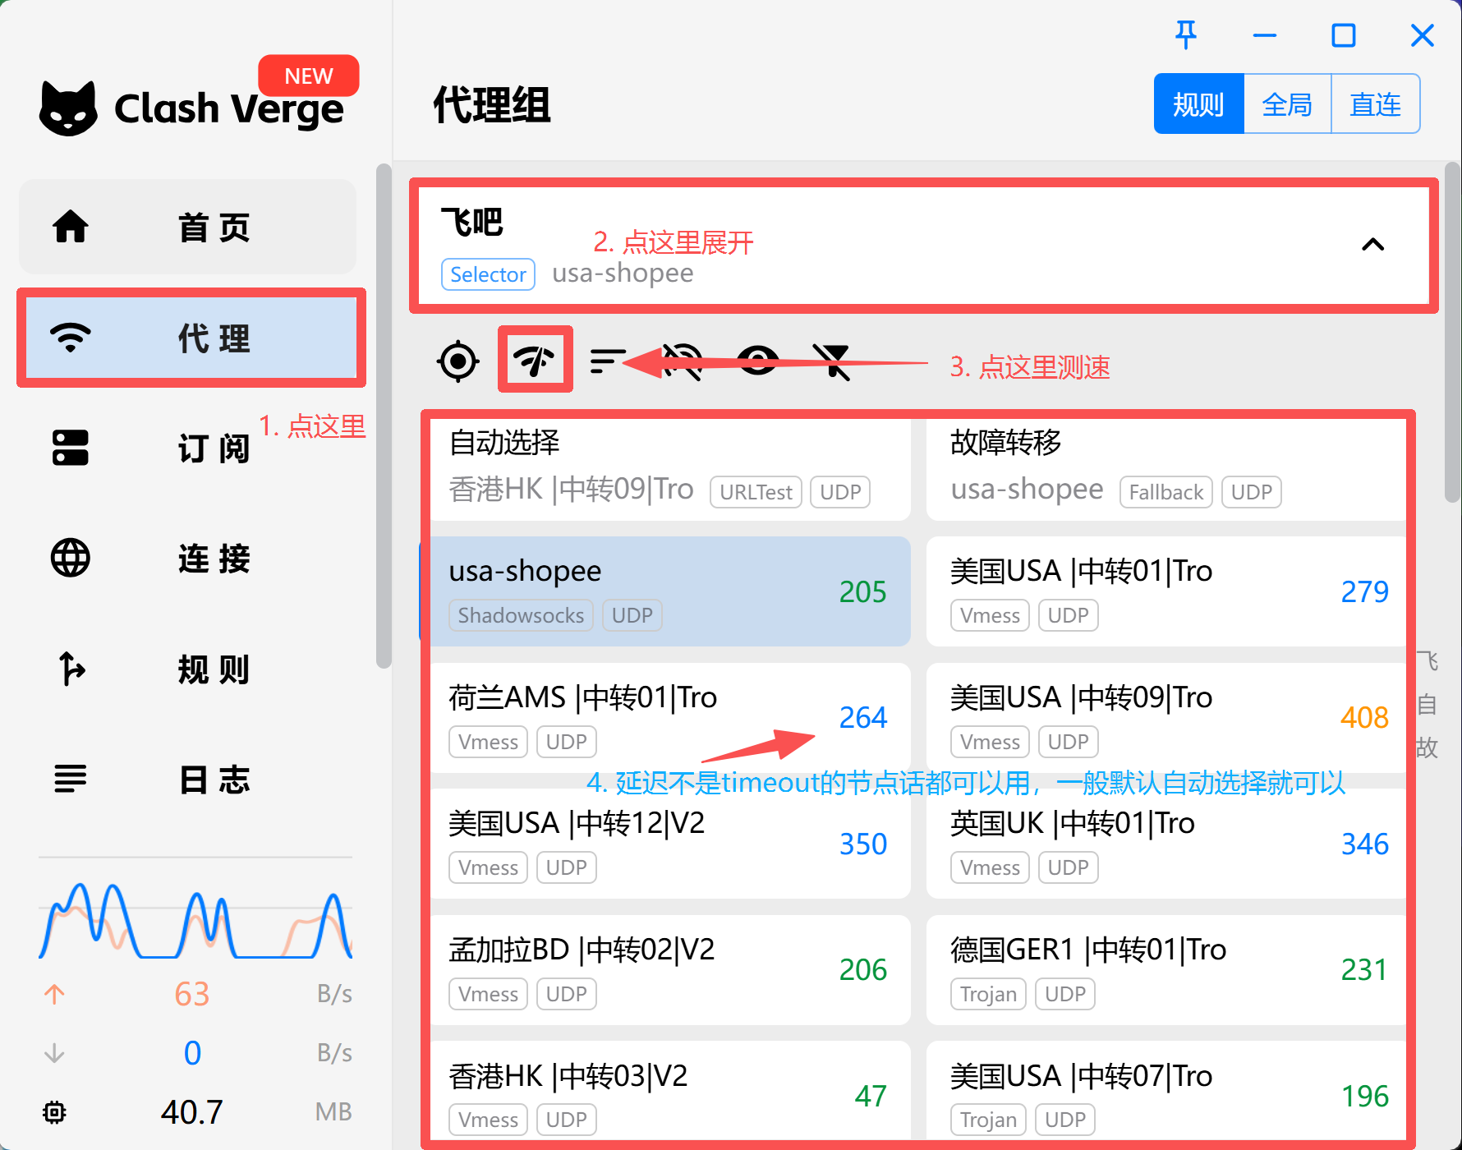
Task: Select the 德国GER1 中转01 Trojan node
Action: pos(1166,969)
